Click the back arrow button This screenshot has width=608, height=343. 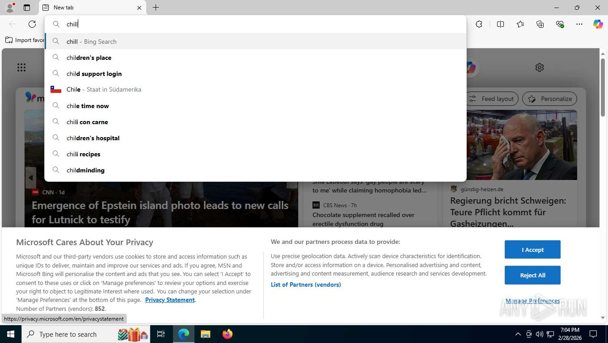click(x=13, y=24)
